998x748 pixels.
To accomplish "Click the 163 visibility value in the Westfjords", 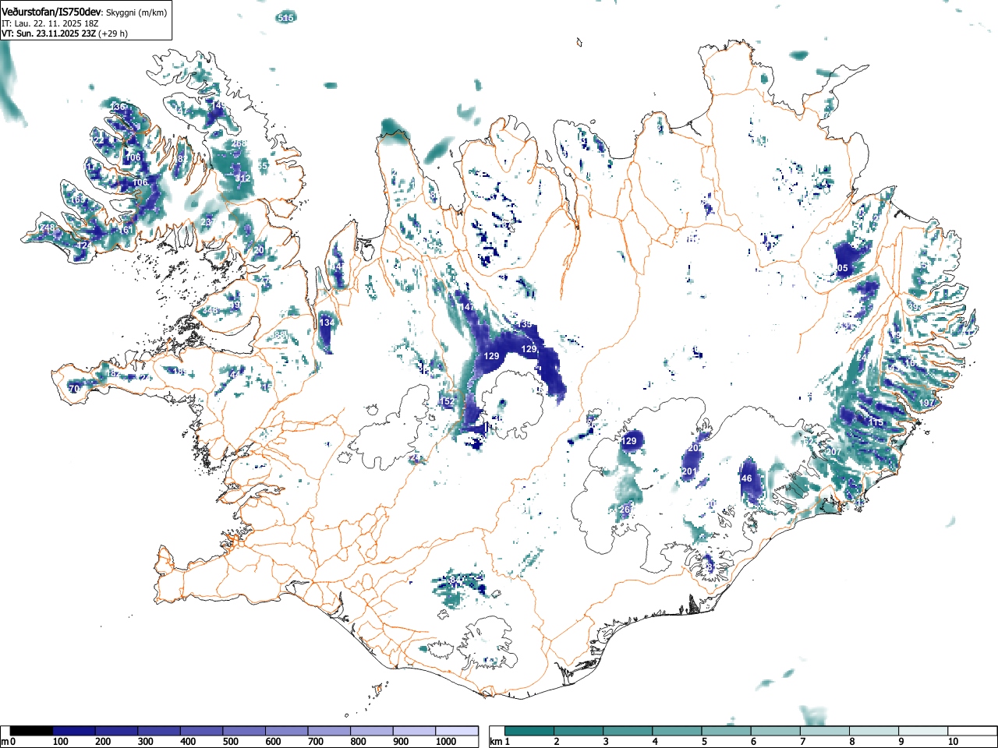I will click(78, 199).
